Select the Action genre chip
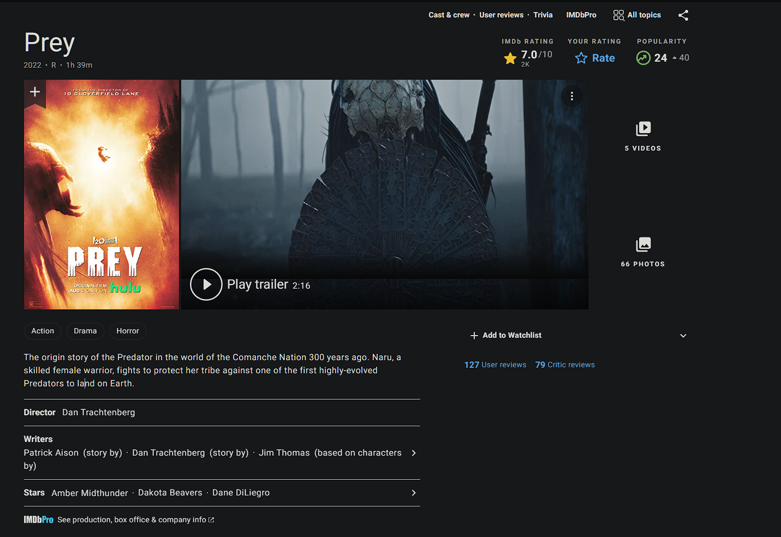 click(43, 331)
